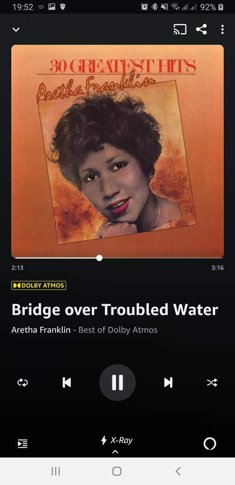
Task: Activate the Alexa voice assistant
Action: click(210, 444)
